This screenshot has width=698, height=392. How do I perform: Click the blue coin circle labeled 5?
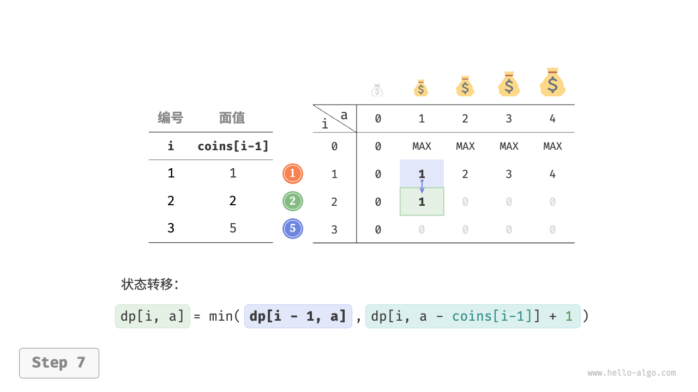coord(293,229)
